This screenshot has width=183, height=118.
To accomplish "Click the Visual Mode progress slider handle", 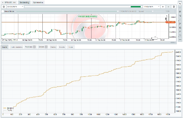I will 118,11.
